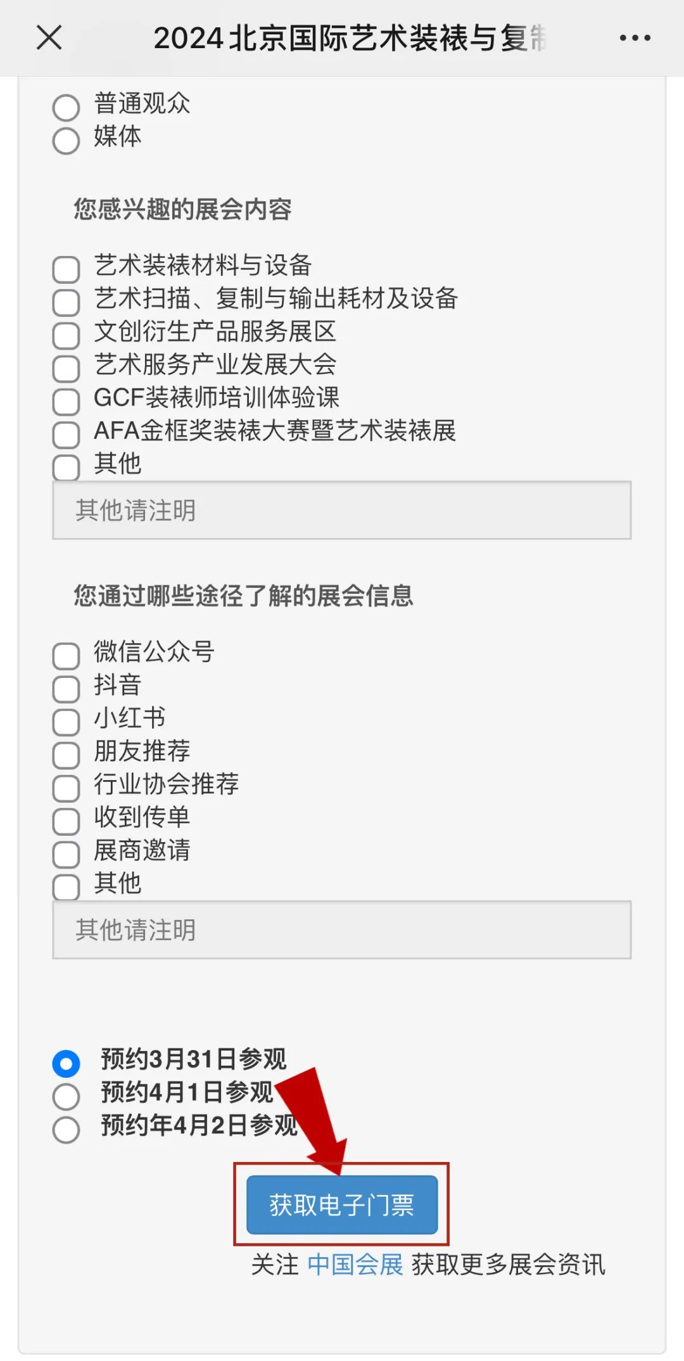
Task: Tick the GCF装裱师培训体验课 checkbox
Action: [x=66, y=401]
